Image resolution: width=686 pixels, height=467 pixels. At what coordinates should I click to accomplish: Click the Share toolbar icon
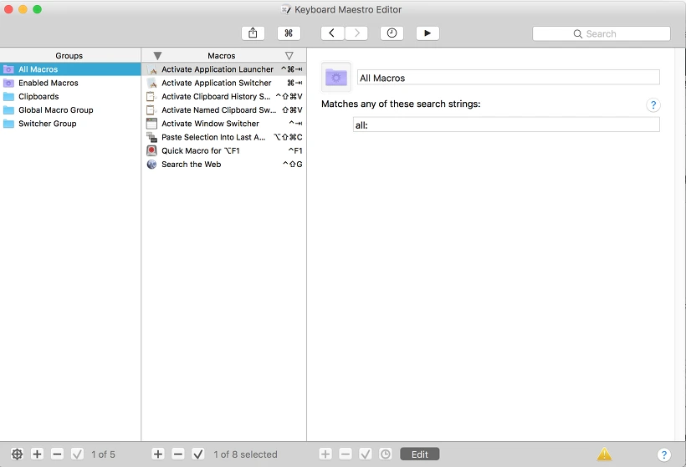(253, 33)
